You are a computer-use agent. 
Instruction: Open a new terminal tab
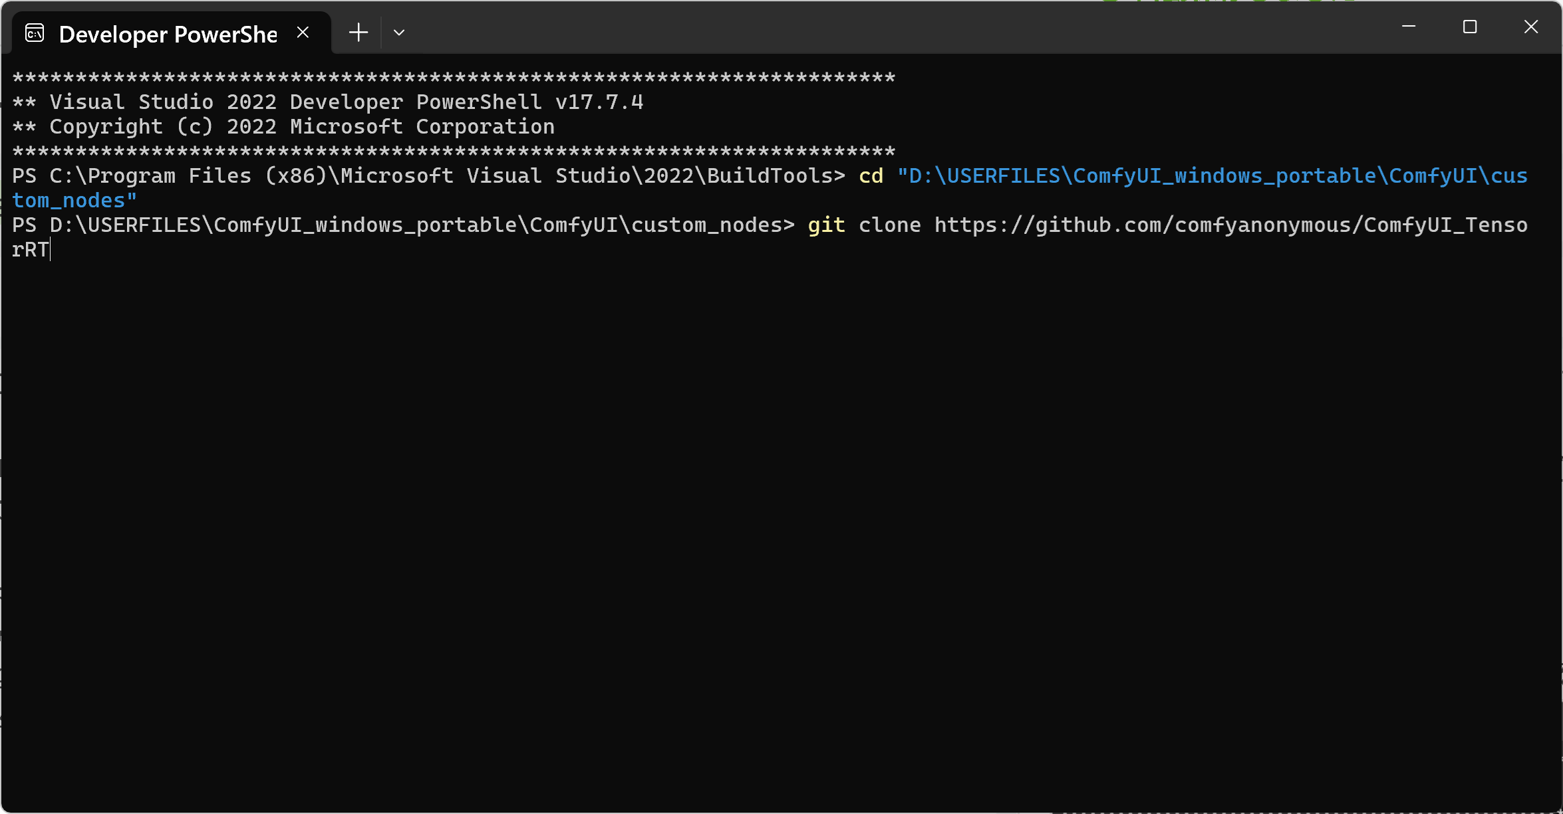pos(358,32)
